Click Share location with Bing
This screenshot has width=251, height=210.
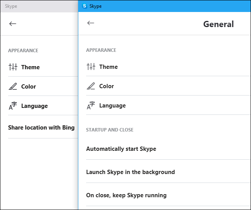coord(41,128)
